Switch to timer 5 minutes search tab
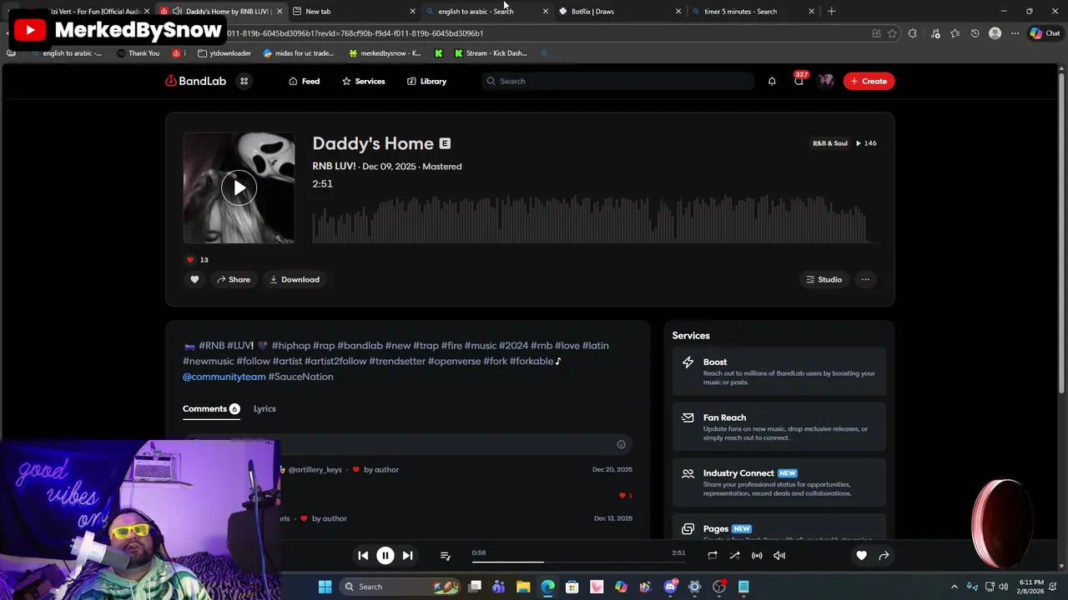The image size is (1068, 600). (751, 12)
